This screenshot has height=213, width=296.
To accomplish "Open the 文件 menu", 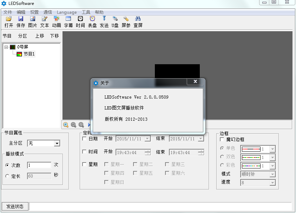I will click(8, 12).
